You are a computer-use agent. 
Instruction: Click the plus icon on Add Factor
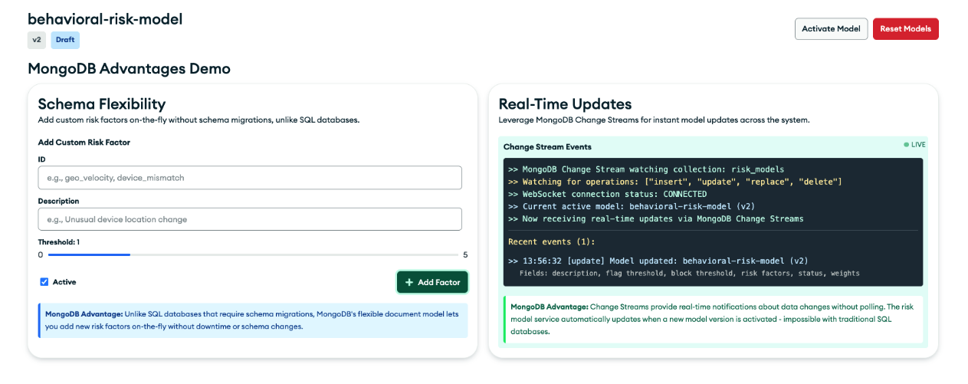coord(409,282)
